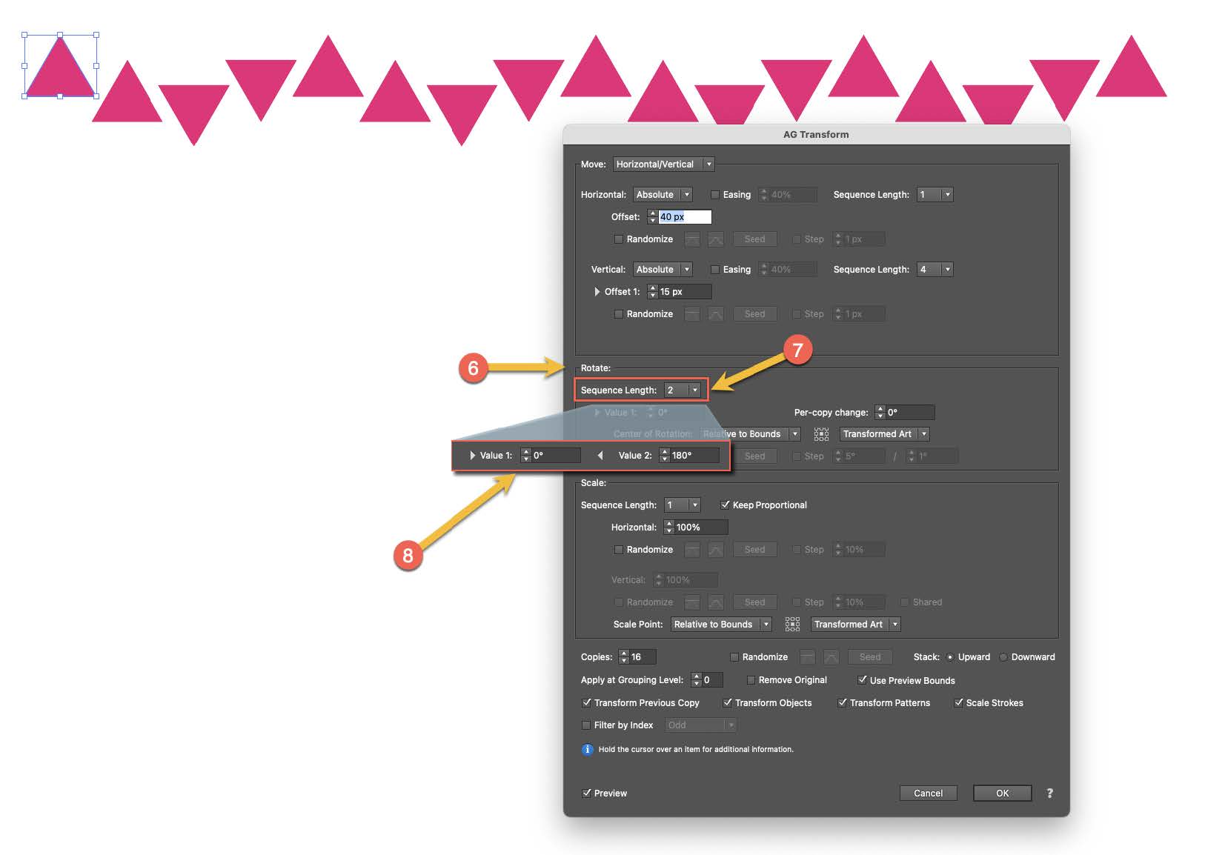The height and width of the screenshot is (855, 1205).
Task: Select Downward stack radio button
Action: pos(1003,657)
